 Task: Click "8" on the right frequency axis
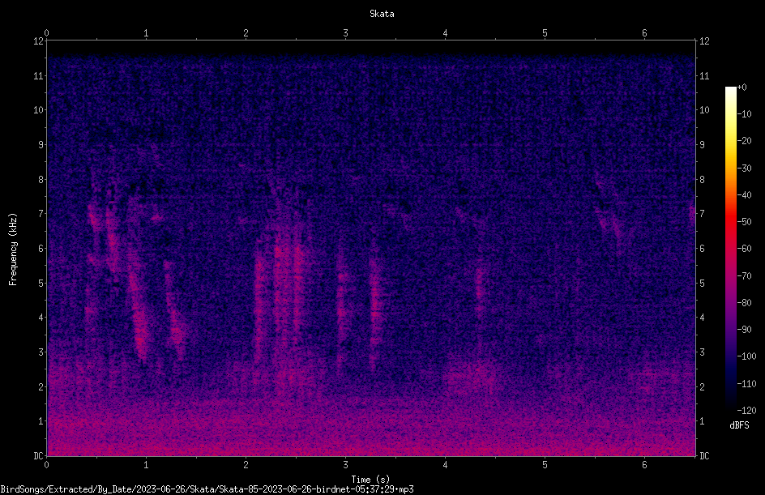click(x=702, y=180)
